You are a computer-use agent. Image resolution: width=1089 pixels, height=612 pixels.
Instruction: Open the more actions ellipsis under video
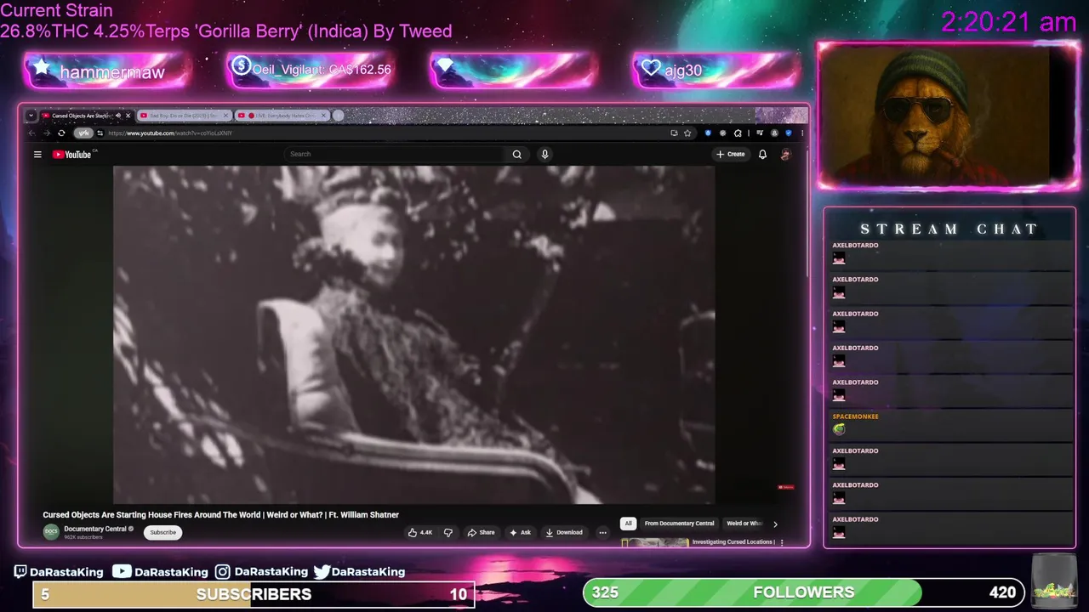(602, 532)
